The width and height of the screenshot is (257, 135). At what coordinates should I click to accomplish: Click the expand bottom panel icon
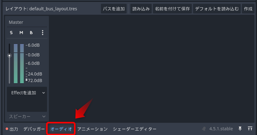click(250, 129)
